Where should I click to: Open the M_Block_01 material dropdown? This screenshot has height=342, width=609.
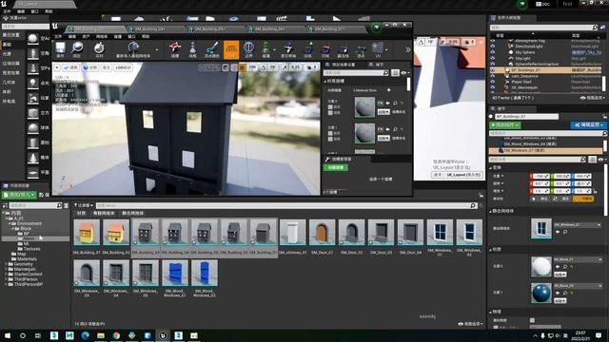[x=578, y=259]
